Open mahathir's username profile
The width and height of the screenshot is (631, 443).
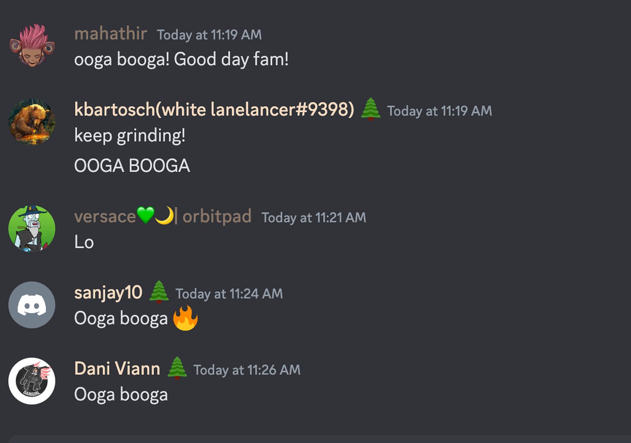tap(111, 34)
